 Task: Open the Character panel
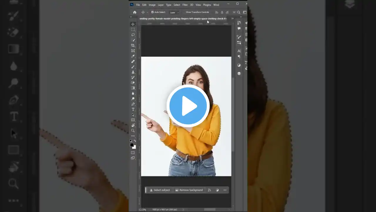tap(239, 51)
